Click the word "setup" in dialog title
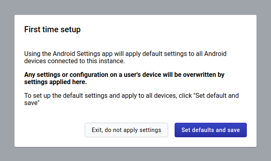This screenshot has height=161, width=271. pos(71,29)
